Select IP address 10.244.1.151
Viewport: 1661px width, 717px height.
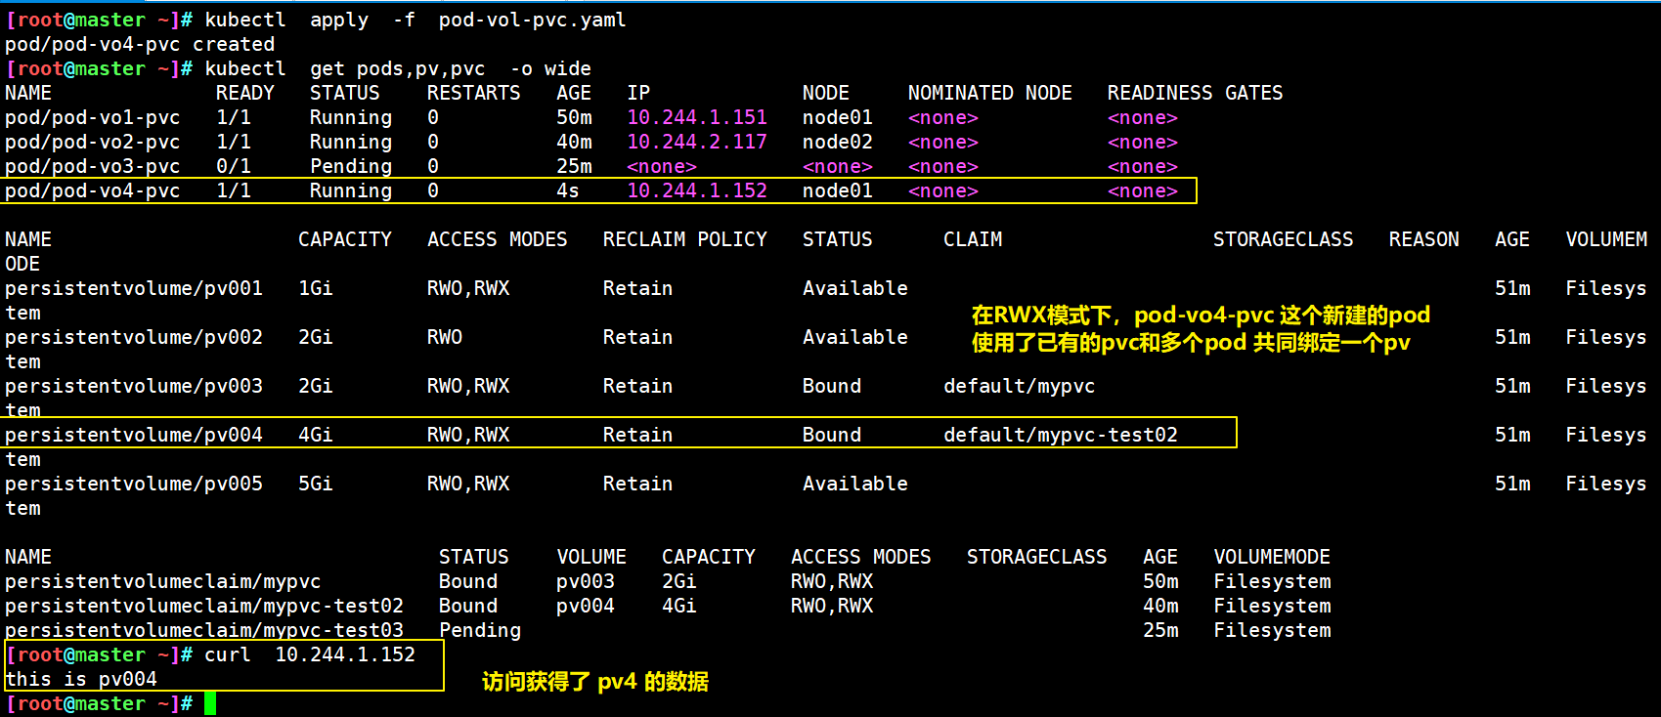[x=697, y=117]
